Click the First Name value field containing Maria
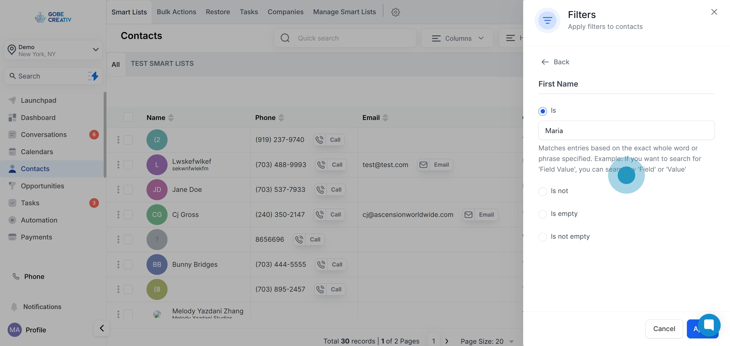Image resolution: width=730 pixels, height=346 pixels. point(626,130)
